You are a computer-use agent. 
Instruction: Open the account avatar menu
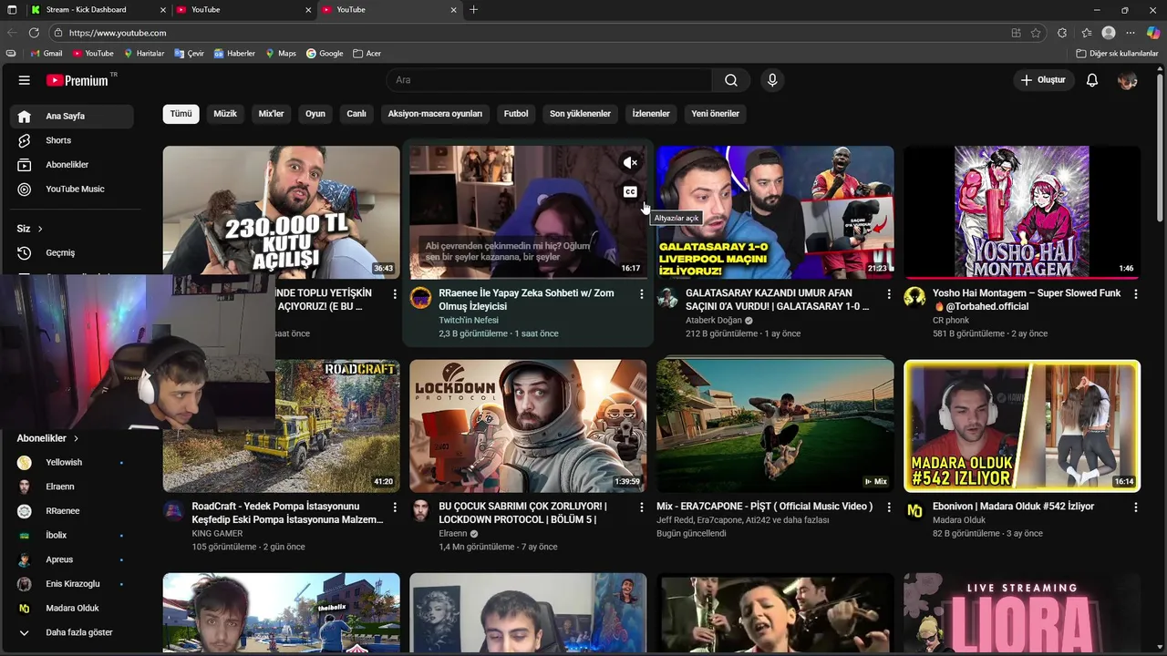pos(1128,80)
